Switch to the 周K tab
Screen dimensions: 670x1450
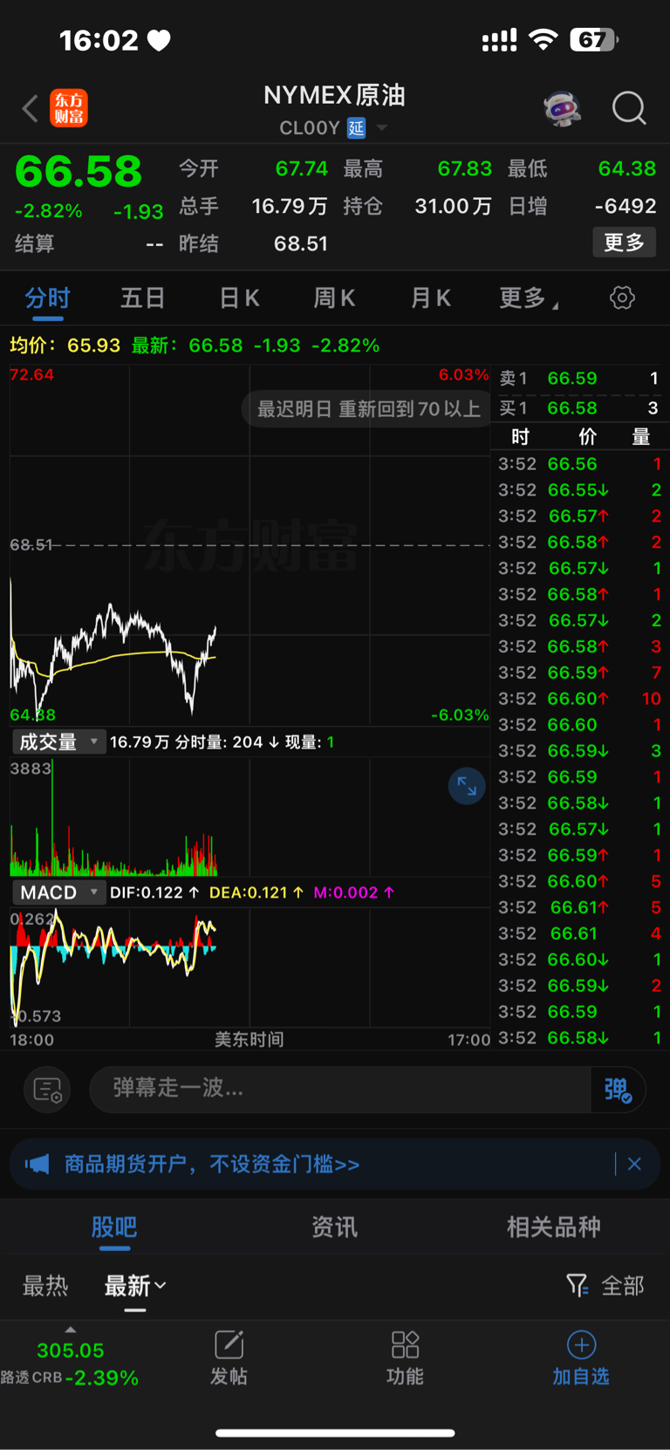pos(334,298)
